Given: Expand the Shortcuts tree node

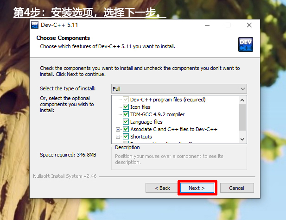Looking at the screenshot, I should coord(118,137).
